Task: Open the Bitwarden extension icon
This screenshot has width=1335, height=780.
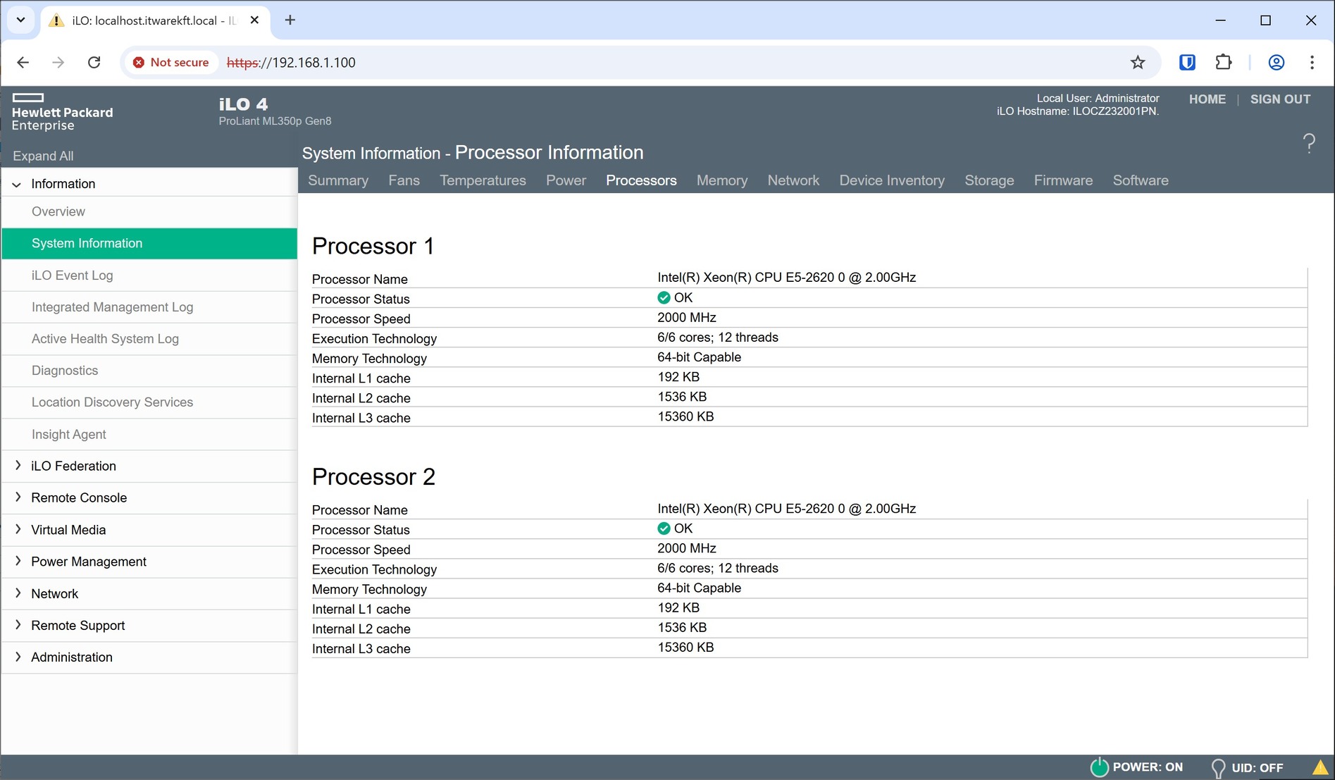Action: (1187, 63)
